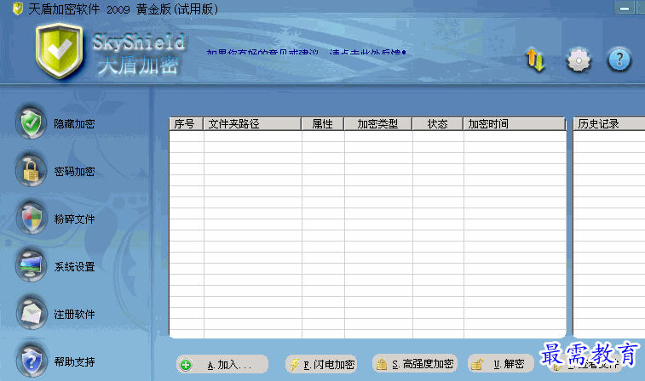Click the lock icon on 高强度加密 button
The width and height of the screenshot is (645, 381).
click(x=382, y=364)
